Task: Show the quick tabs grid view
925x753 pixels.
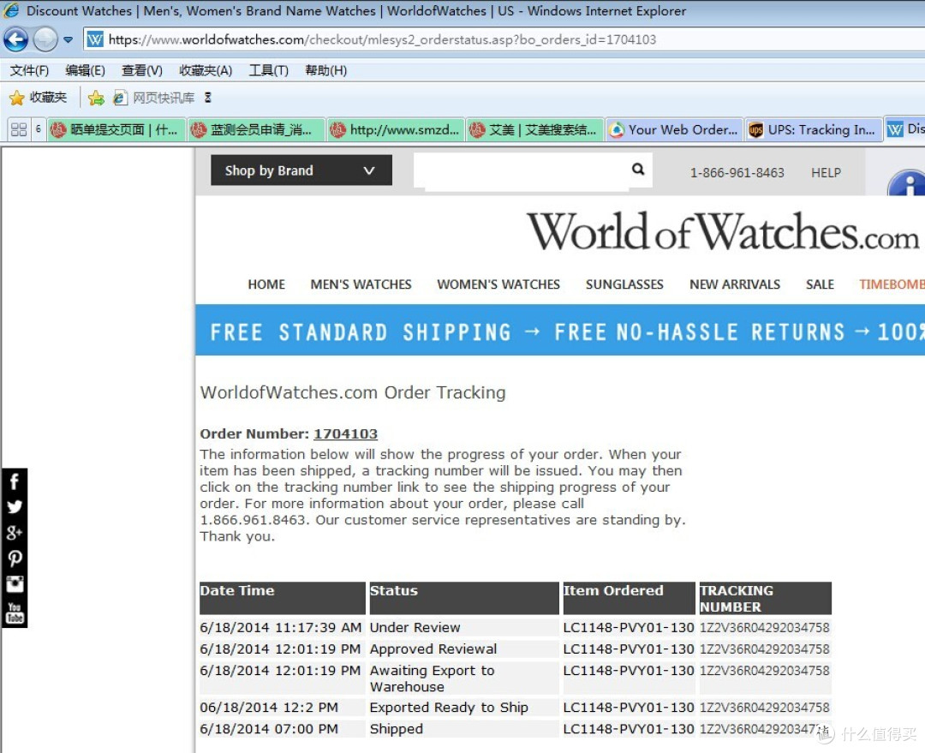Action: [18, 130]
